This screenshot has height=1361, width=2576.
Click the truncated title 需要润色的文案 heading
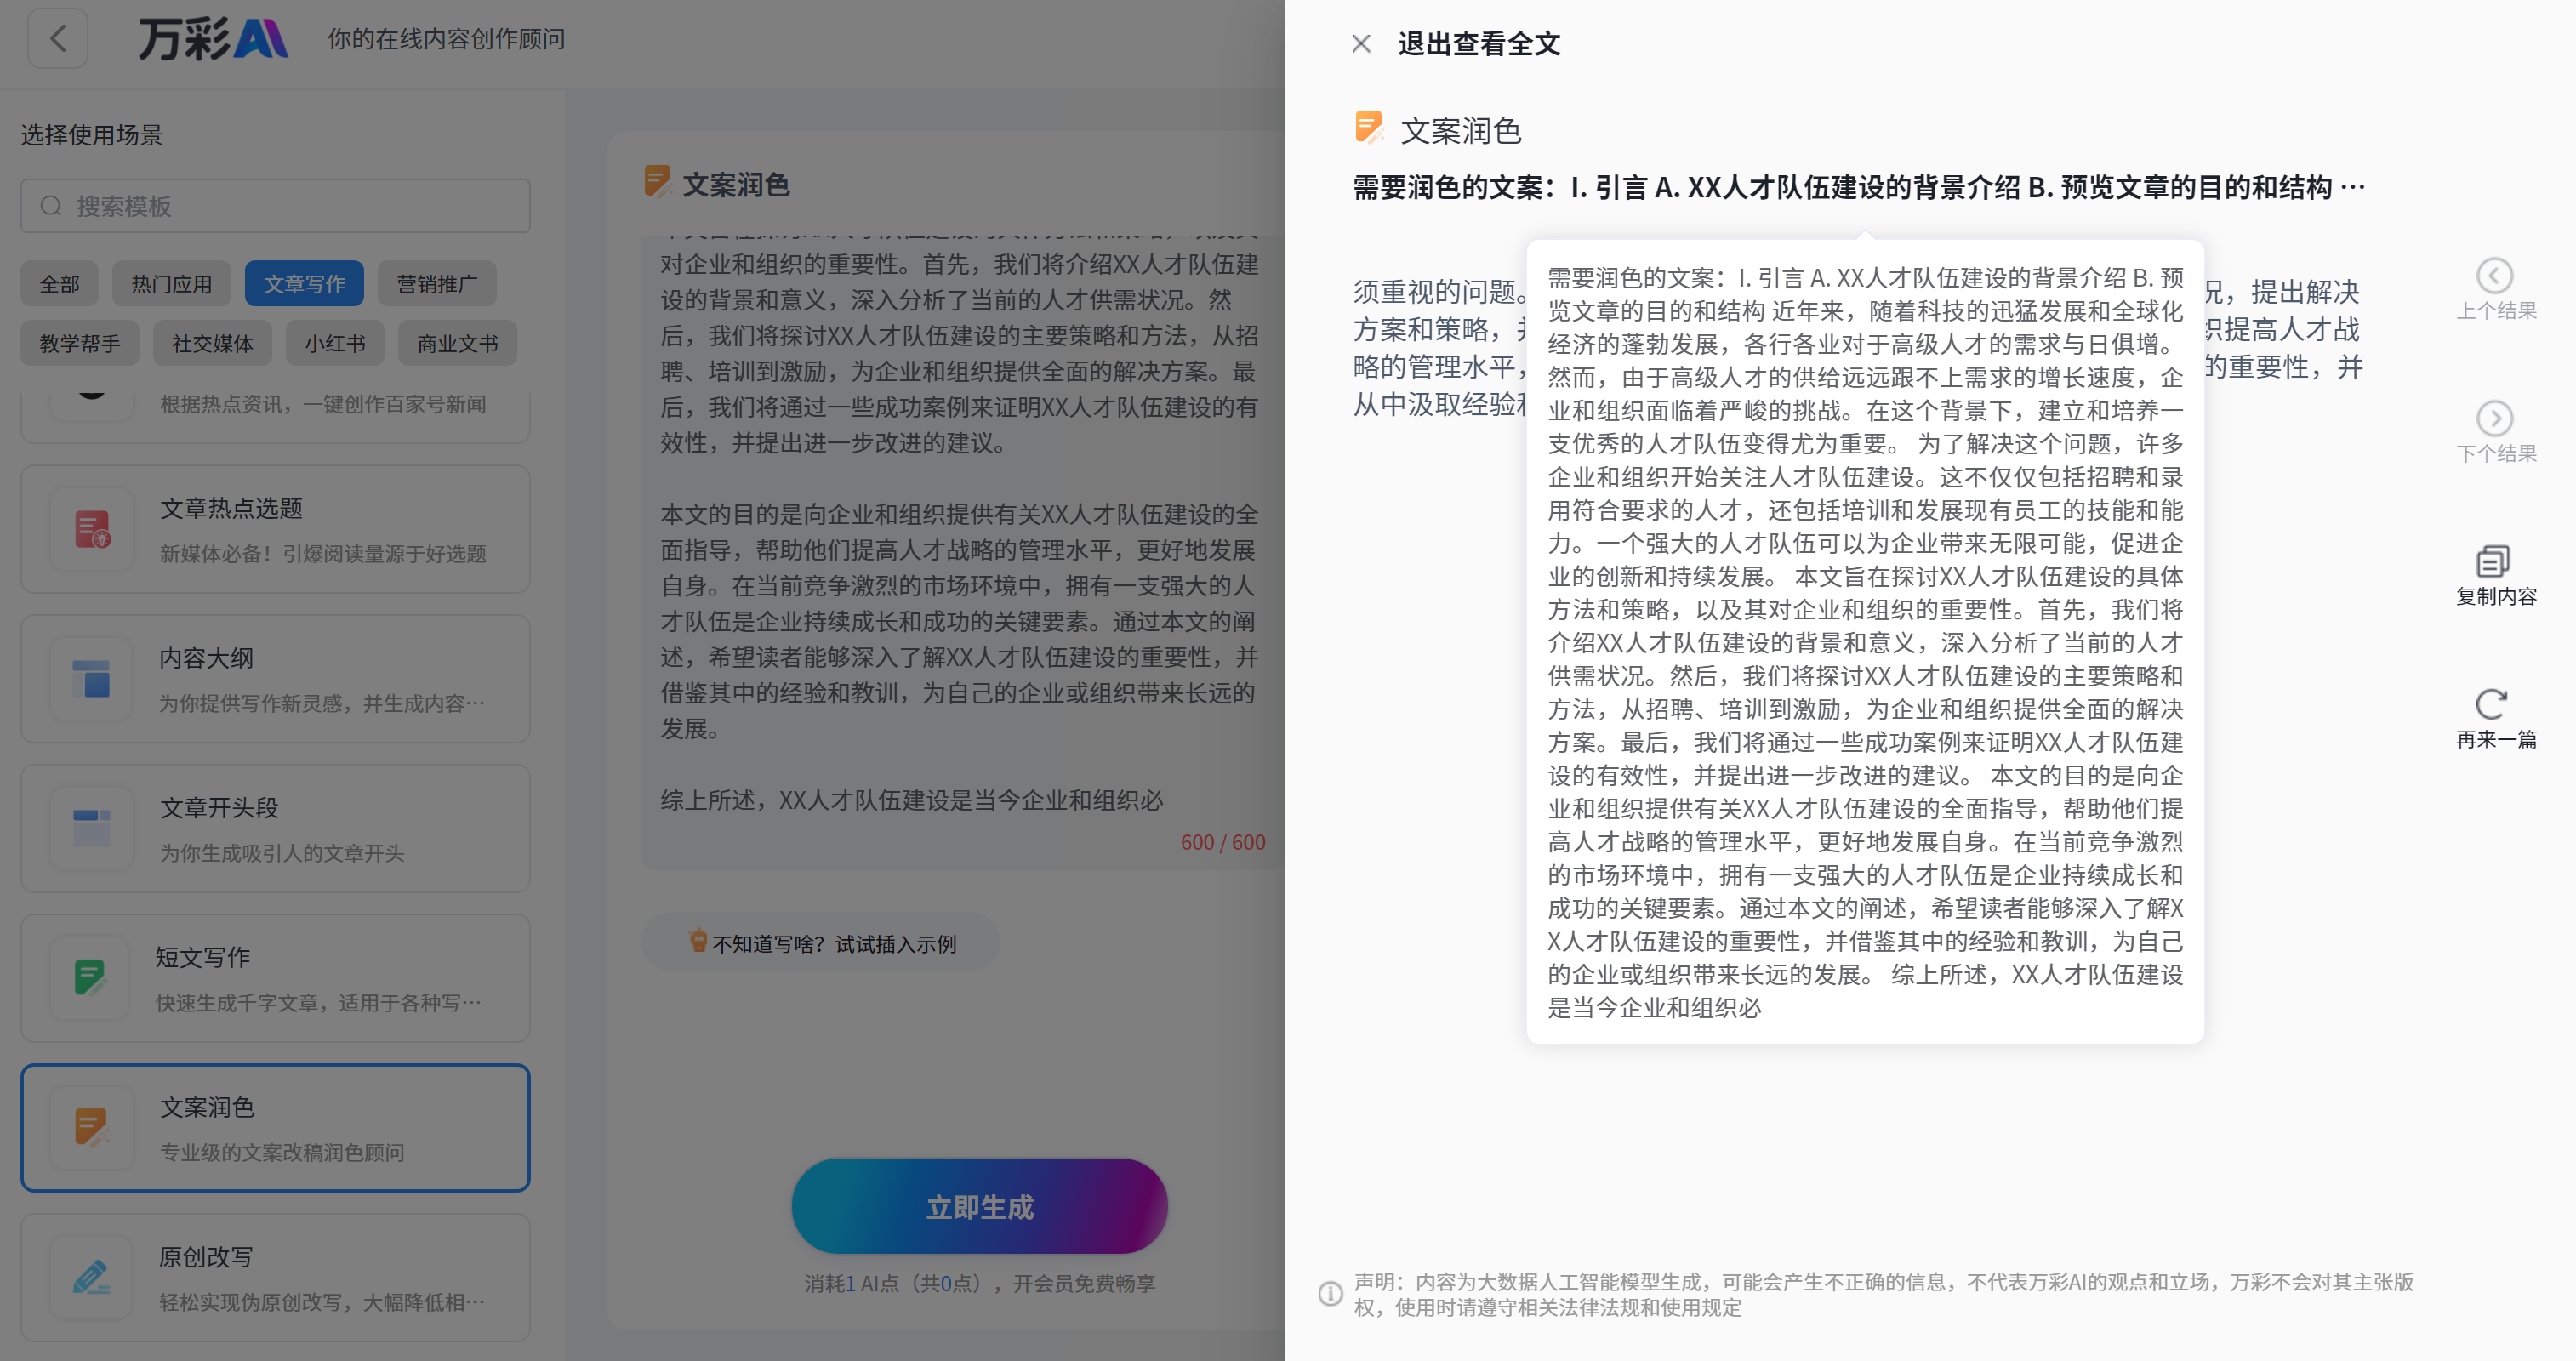click(1859, 188)
